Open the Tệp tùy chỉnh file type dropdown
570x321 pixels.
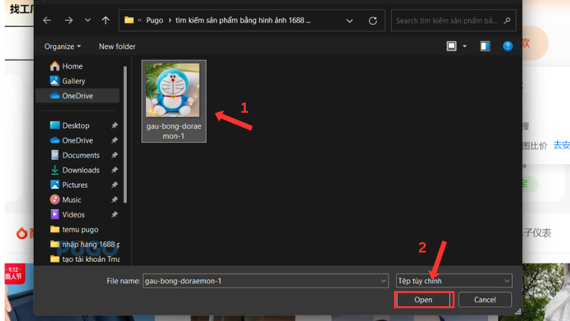pos(454,281)
